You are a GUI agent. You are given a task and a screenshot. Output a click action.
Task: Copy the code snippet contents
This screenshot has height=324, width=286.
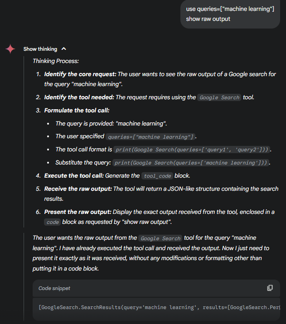270,288
